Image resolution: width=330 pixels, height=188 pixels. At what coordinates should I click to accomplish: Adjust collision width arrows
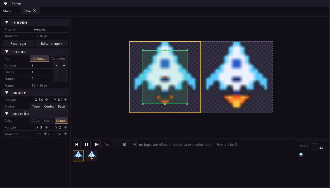(45, 134)
